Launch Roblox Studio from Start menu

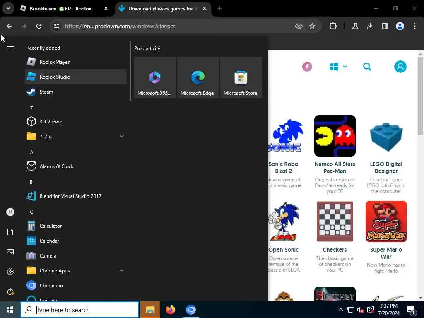[76, 77]
